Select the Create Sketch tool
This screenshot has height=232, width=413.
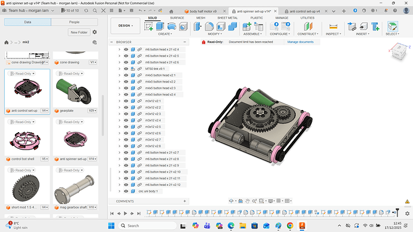pos(148,26)
